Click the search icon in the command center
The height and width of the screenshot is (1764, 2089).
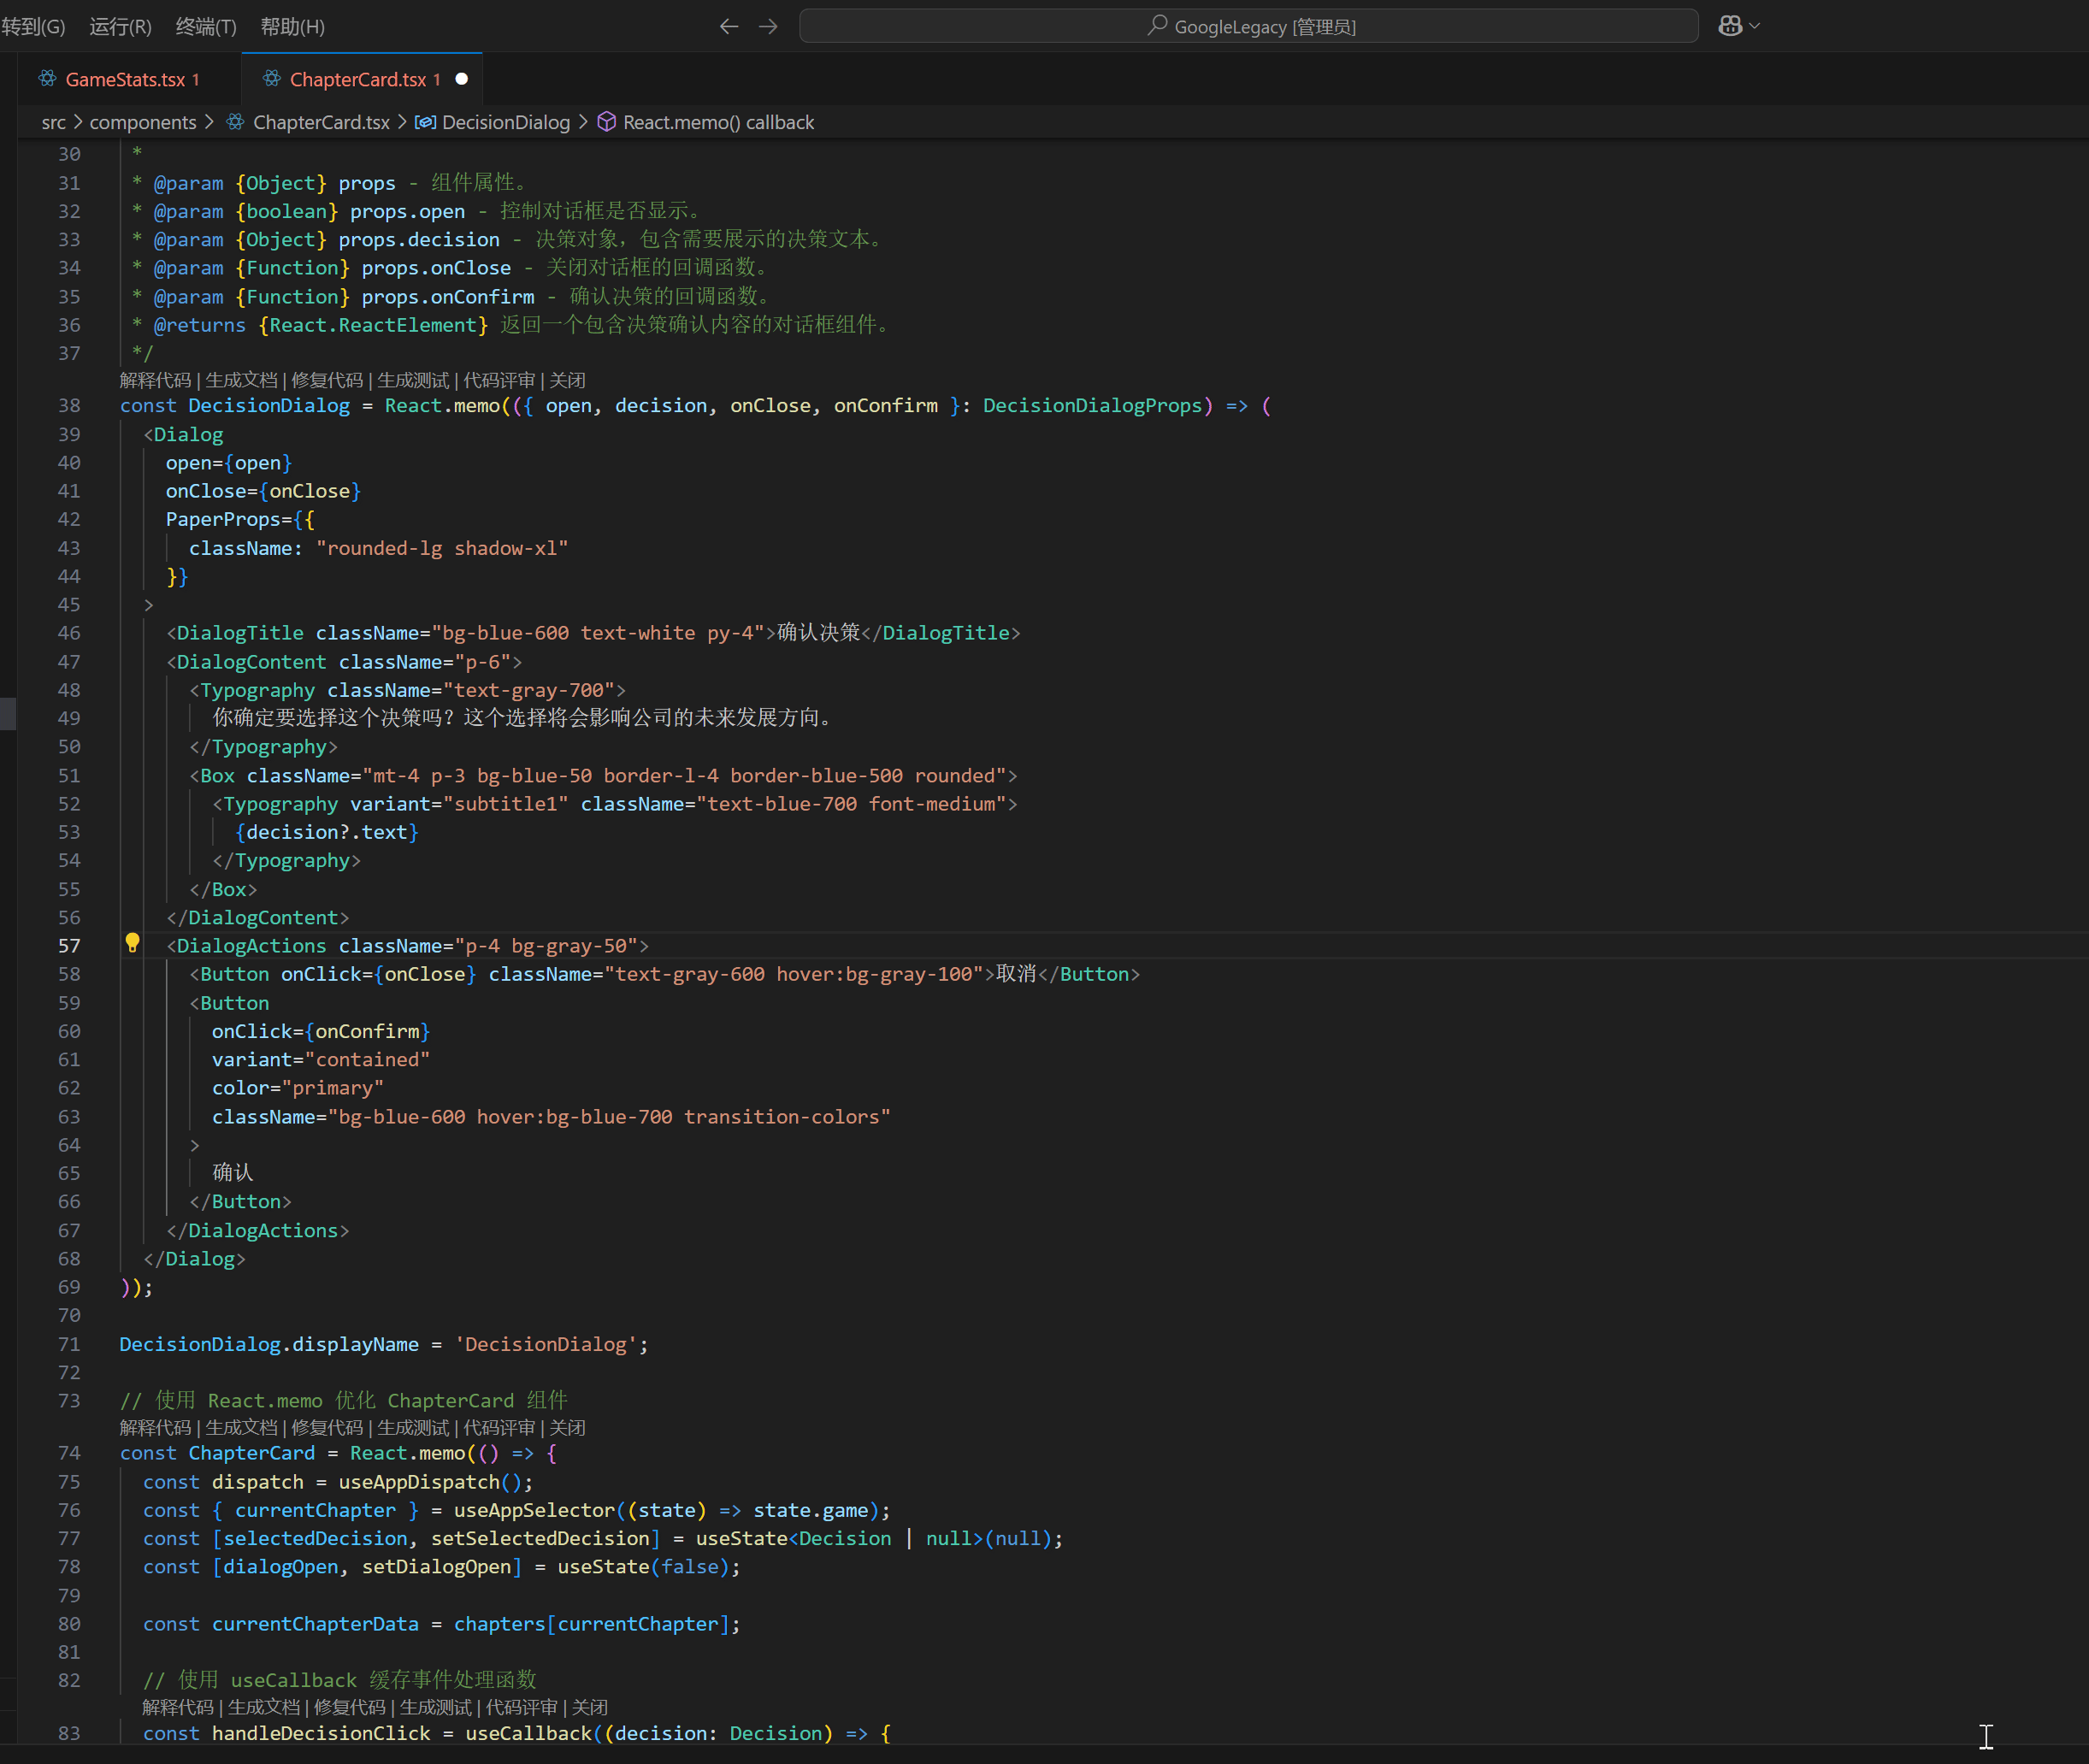coord(1157,25)
